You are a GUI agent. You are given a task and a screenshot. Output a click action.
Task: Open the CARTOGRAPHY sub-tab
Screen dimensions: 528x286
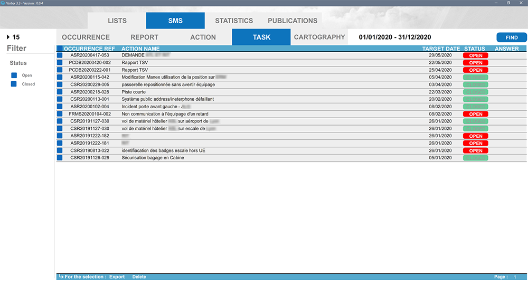click(319, 37)
